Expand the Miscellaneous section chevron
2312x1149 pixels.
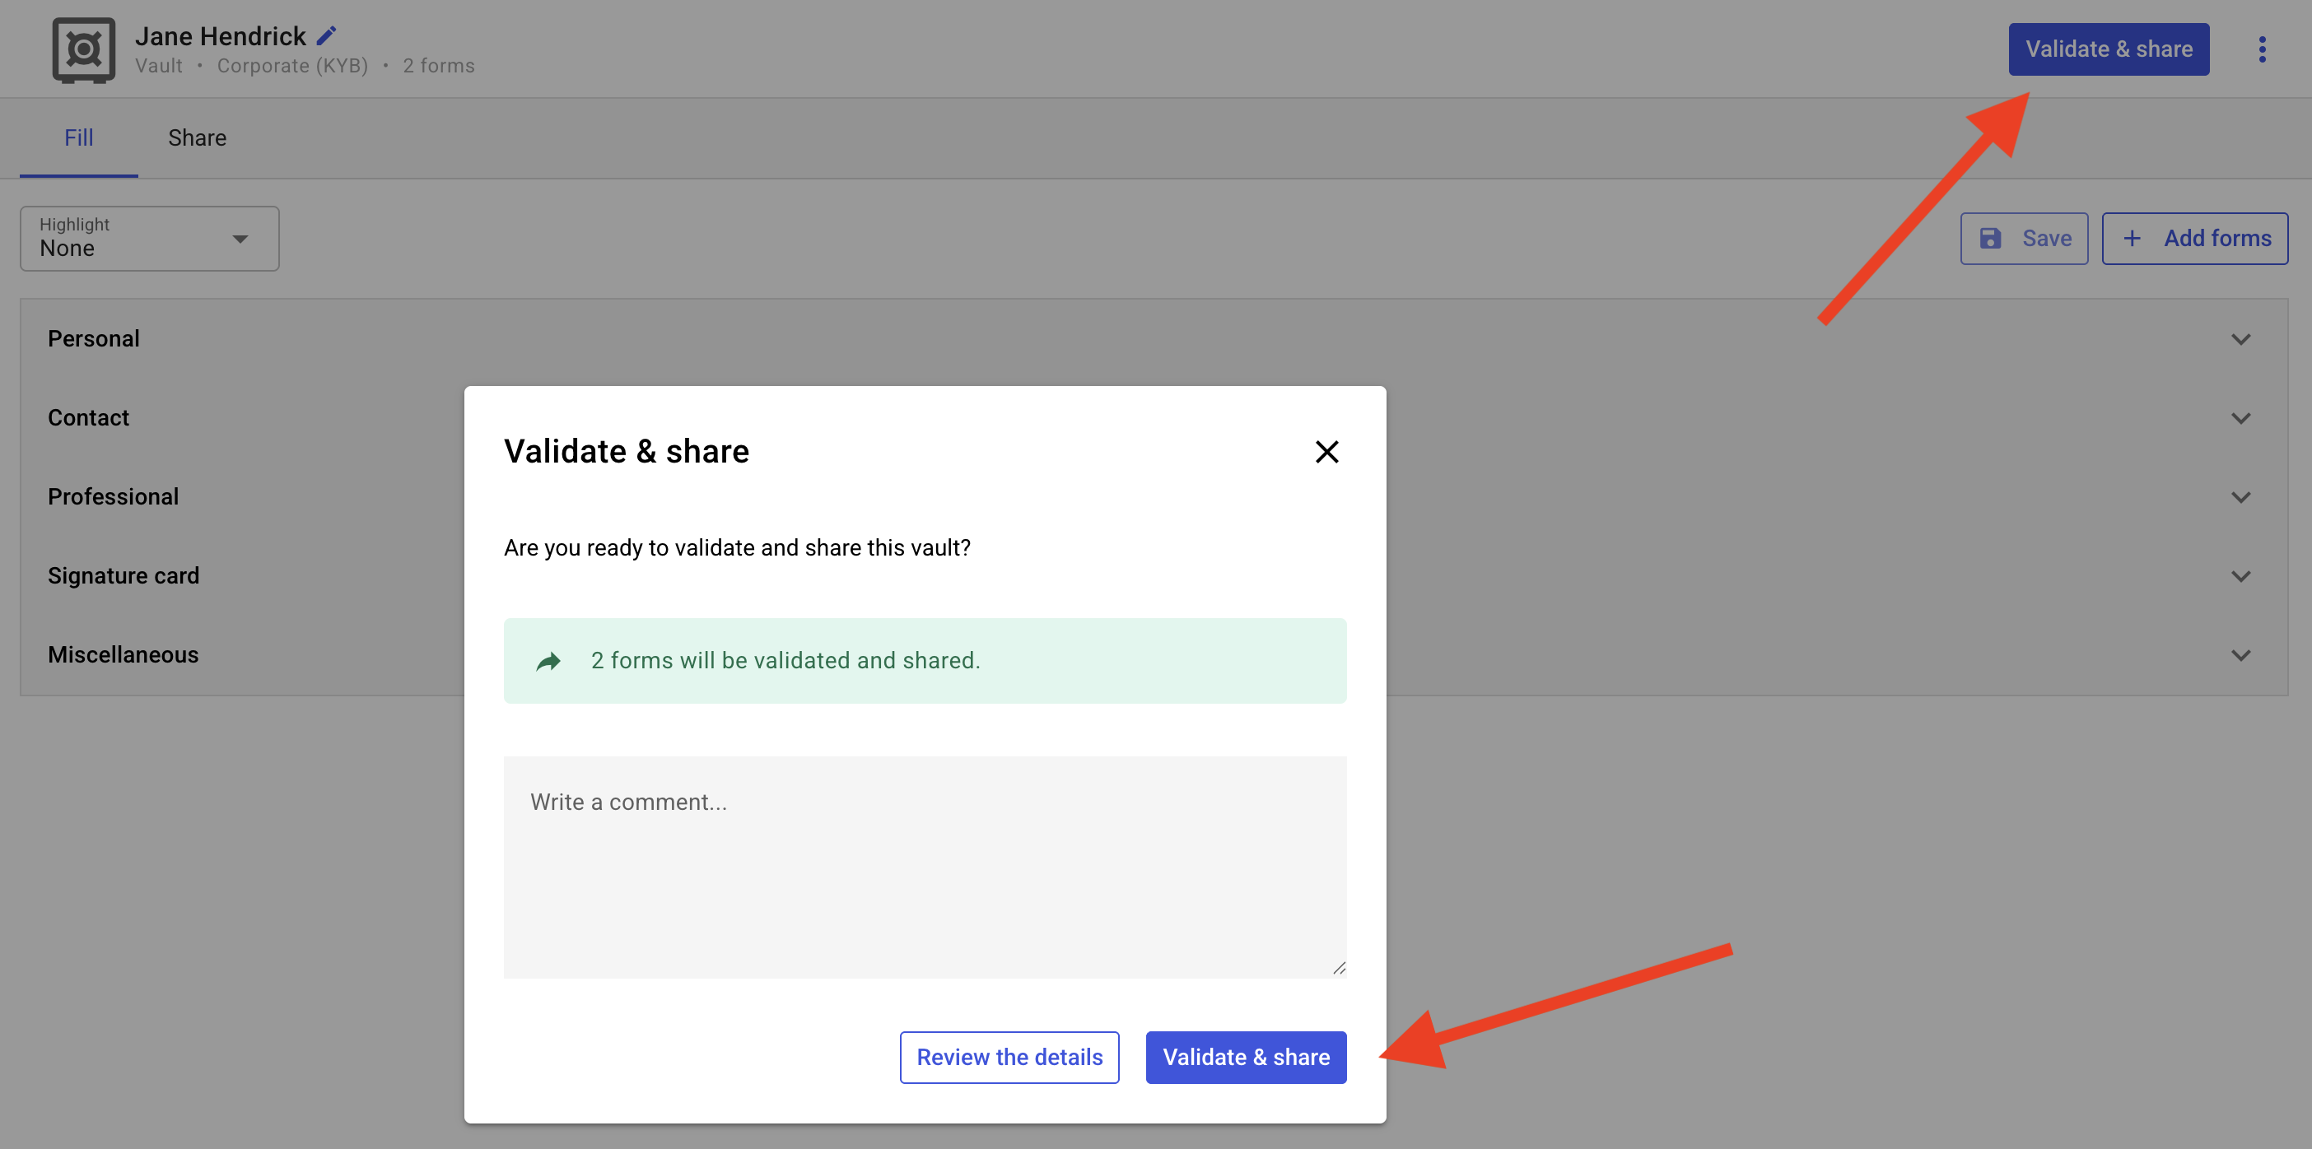[x=2240, y=655]
